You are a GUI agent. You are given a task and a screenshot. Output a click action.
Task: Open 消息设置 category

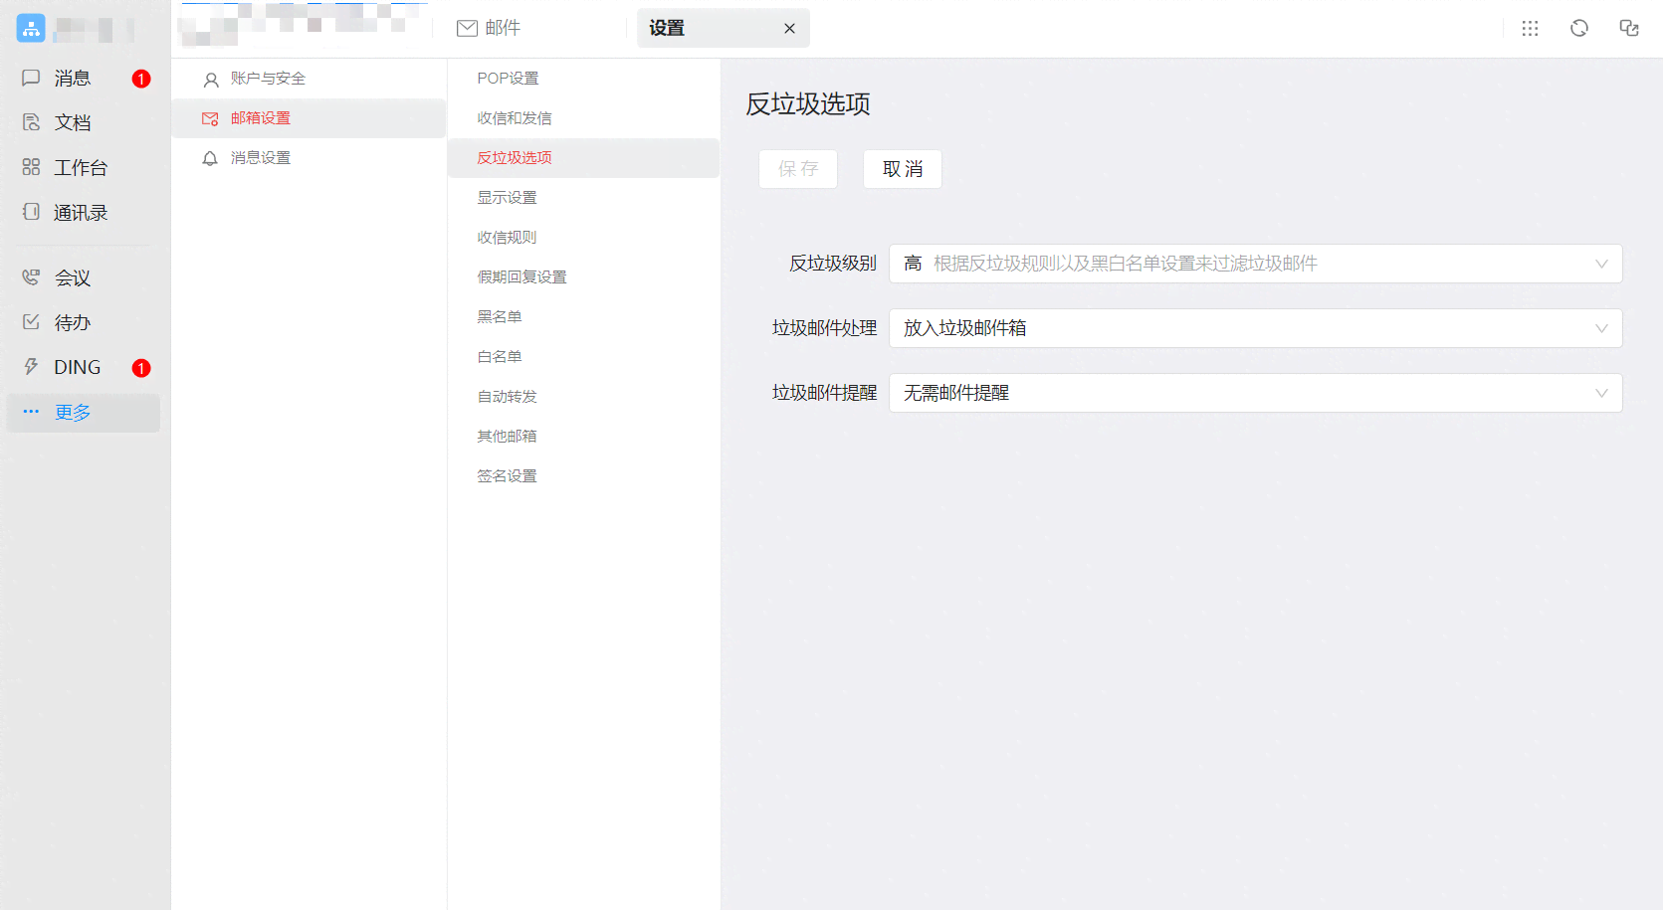pyautogui.click(x=309, y=158)
